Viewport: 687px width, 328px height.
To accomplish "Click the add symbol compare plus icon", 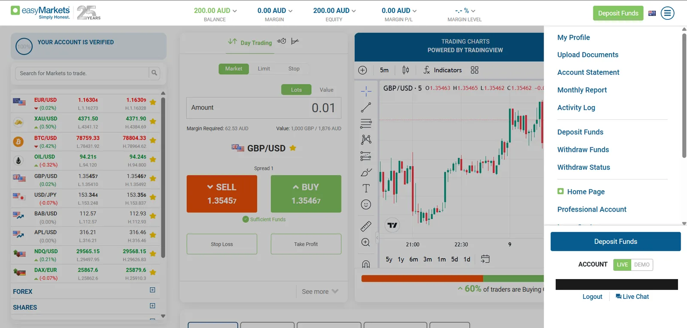I will pyautogui.click(x=362, y=70).
